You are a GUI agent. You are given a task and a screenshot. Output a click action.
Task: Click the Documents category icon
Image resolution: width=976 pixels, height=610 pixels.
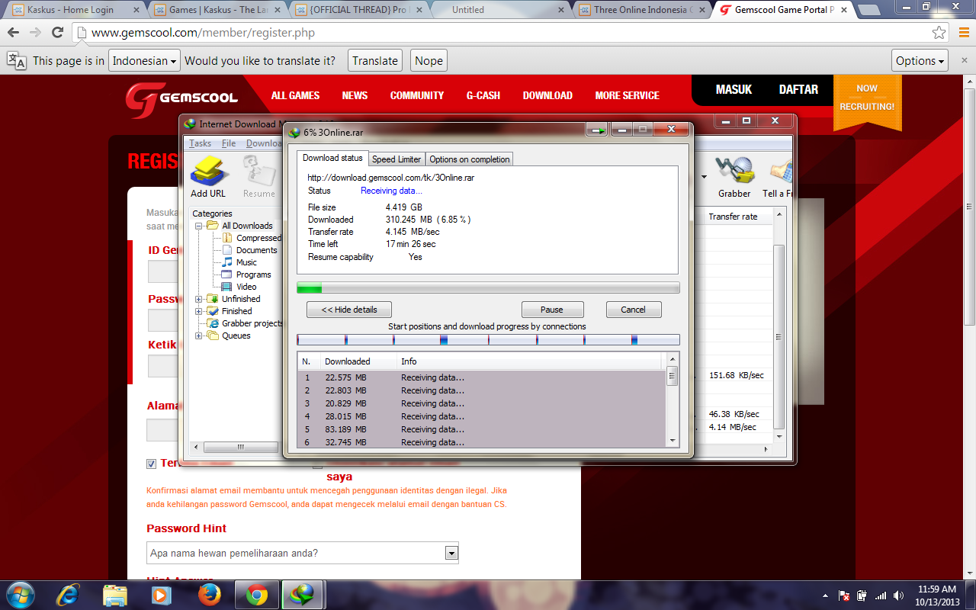pyautogui.click(x=227, y=250)
